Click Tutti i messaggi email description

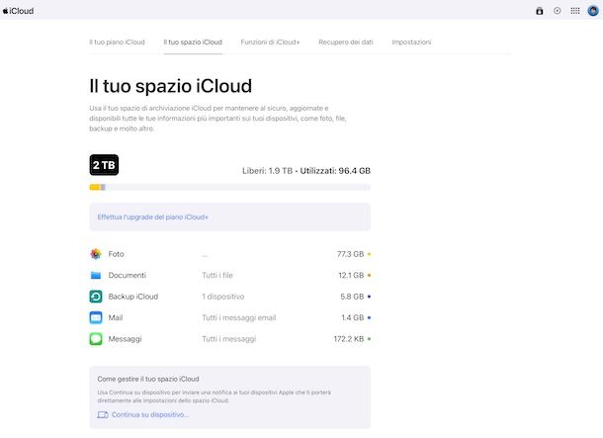click(x=239, y=317)
